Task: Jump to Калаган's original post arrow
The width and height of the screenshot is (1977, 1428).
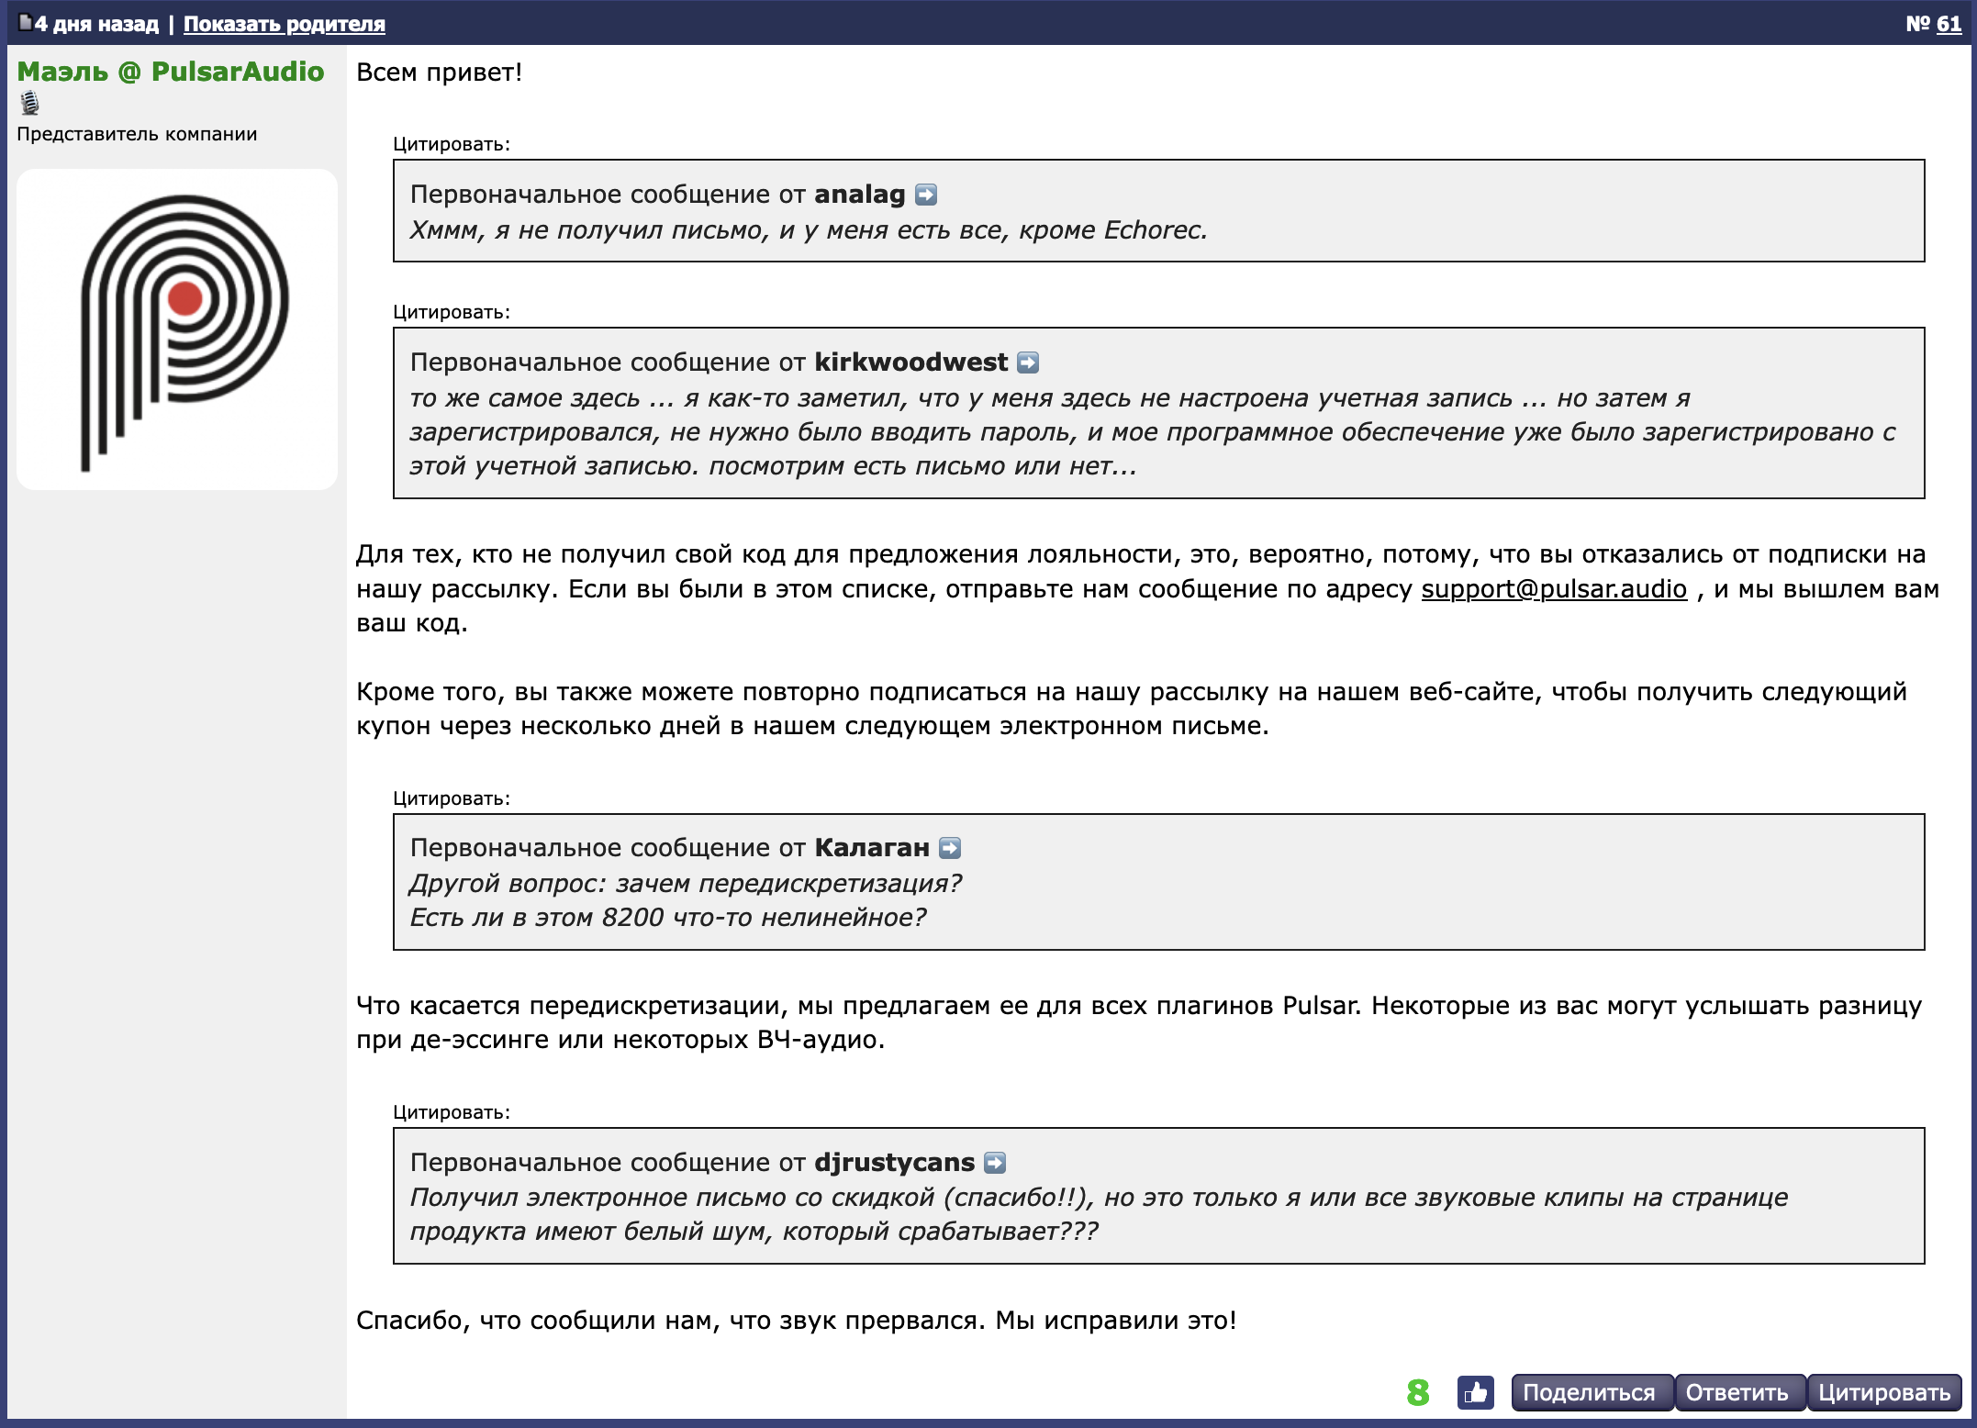Action: tap(950, 848)
